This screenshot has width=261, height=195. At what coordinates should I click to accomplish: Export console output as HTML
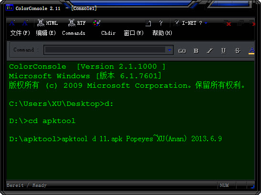pos(47,23)
